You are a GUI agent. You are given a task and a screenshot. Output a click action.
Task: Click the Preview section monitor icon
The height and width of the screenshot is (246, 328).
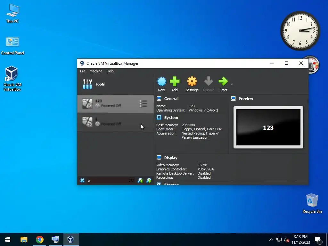click(234, 99)
